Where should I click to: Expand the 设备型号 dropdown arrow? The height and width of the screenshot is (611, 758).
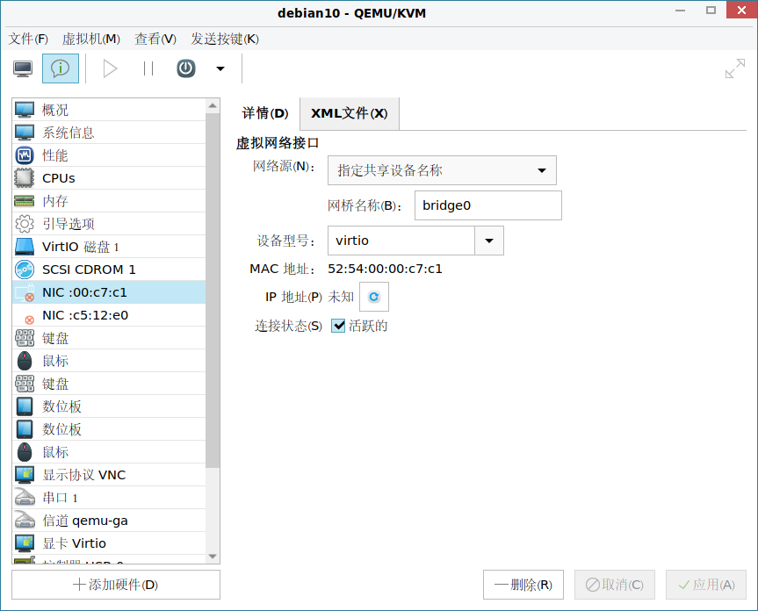pyautogui.click(x=489, y=241)
